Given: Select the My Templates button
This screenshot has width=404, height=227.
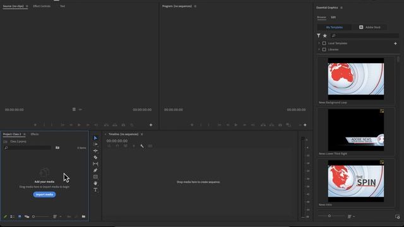Looking at the screenshot, I should [335, 27].
